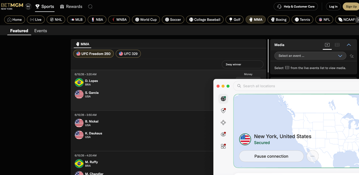Select the Golf sport pill
The width and height of the screenshot is (359, 175).
click(235, 20)
